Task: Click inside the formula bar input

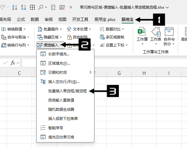Action: tap(104, 63)
